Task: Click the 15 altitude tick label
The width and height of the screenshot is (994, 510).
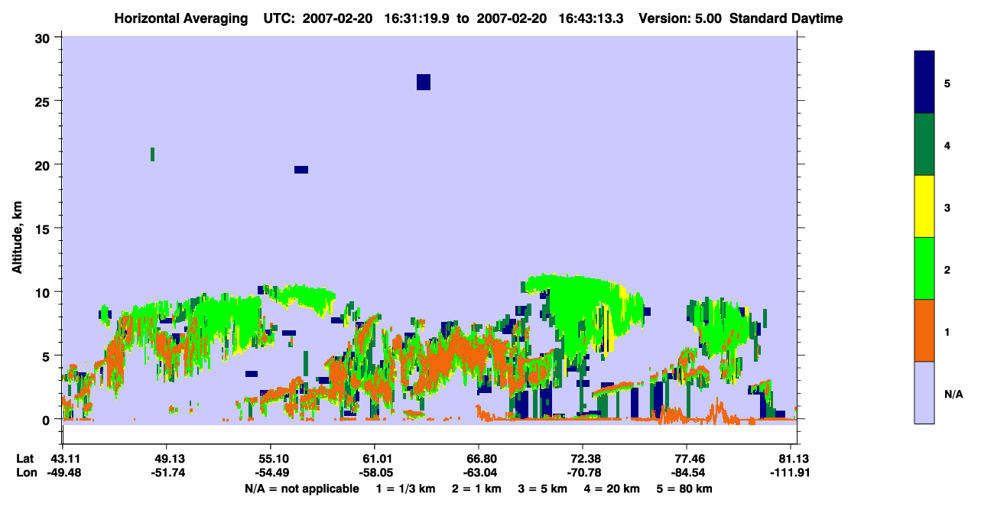Action: click(x=44, y=229)
